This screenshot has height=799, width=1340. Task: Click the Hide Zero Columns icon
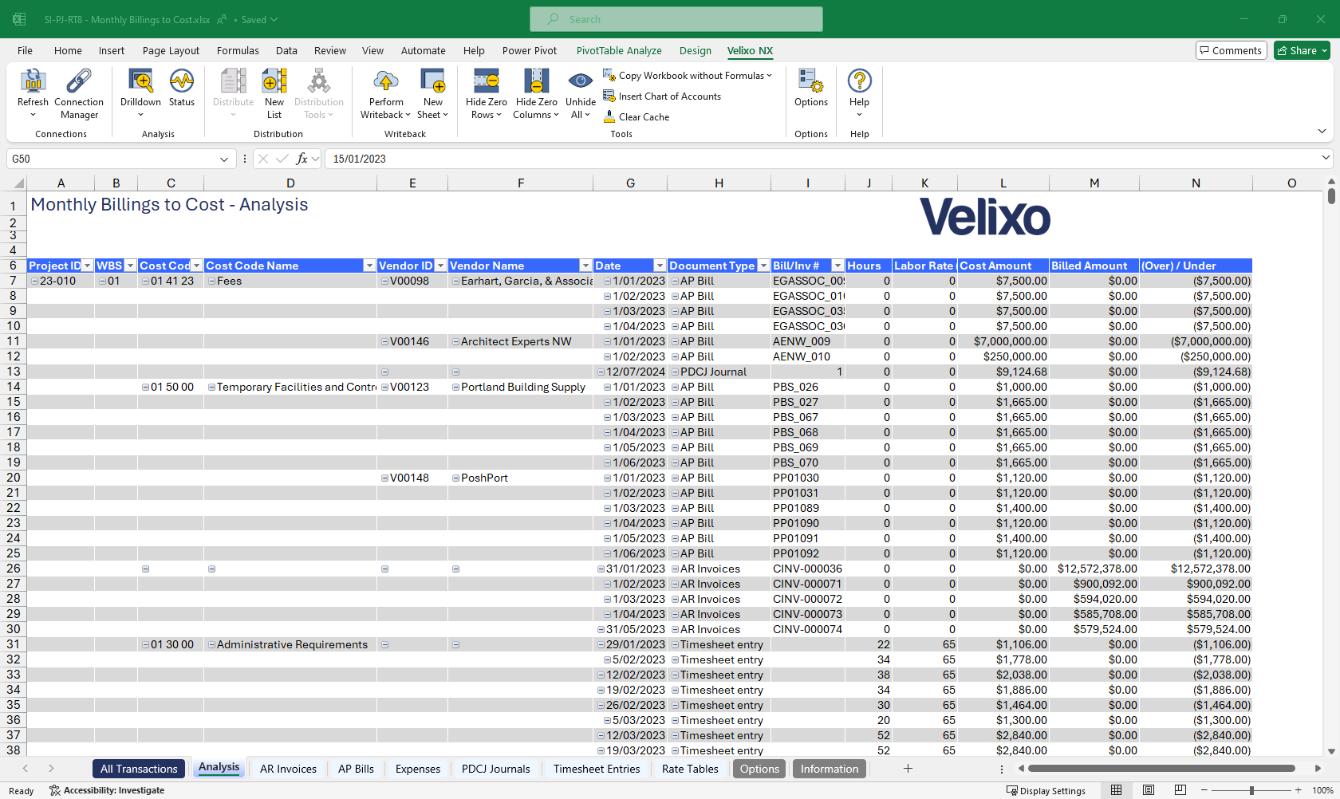(536, 81)
